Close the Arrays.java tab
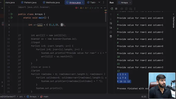Image resolution: width=176 pixels, height=99 pixels. (83, 3)
